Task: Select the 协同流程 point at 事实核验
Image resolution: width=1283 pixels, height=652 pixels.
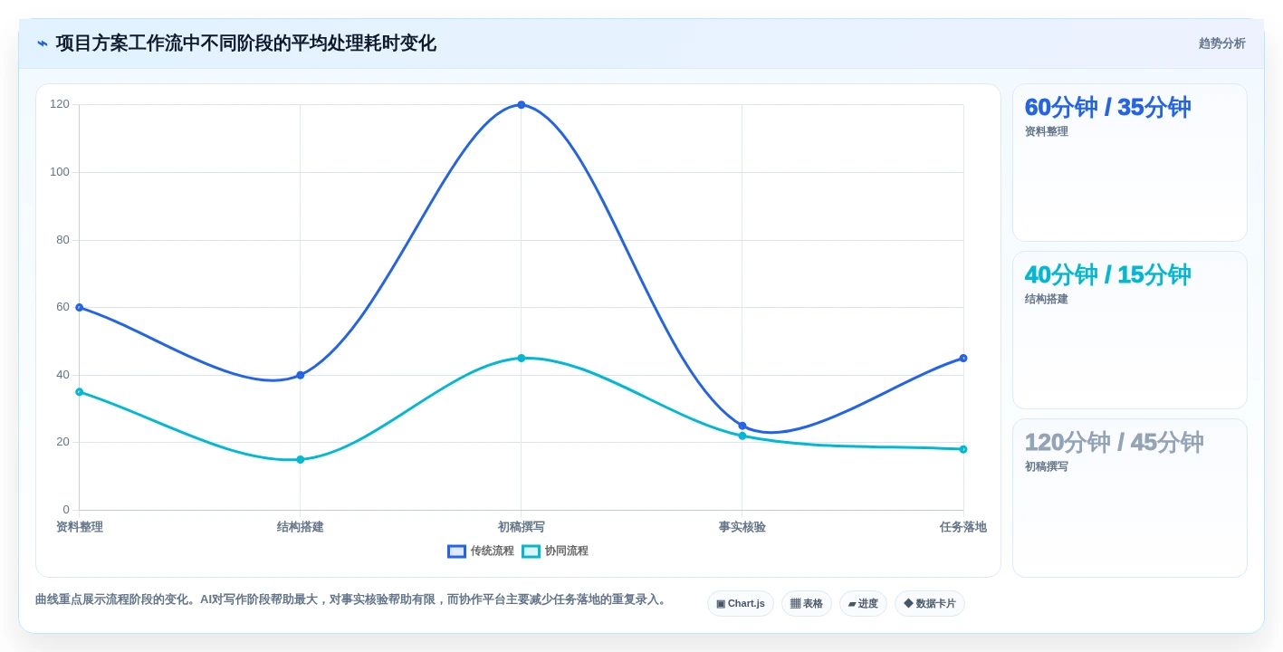Action: (742, 436)
